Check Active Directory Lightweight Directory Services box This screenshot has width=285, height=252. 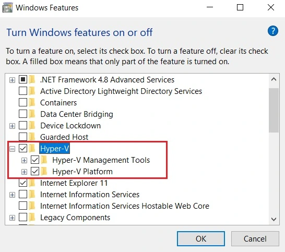point(23,91)
